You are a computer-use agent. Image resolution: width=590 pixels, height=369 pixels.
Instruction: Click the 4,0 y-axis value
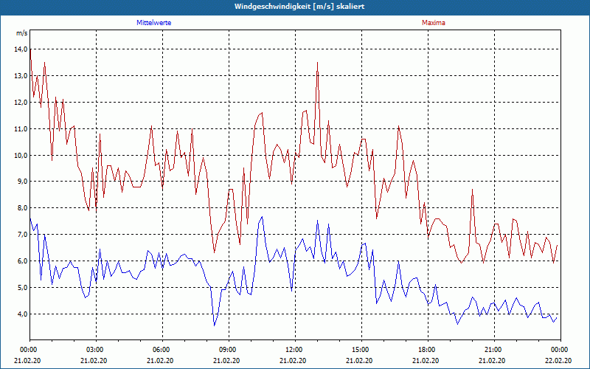pos(23,314)
